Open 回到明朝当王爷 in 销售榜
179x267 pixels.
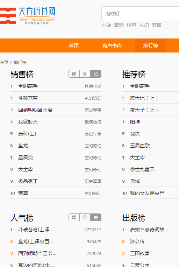35,110
